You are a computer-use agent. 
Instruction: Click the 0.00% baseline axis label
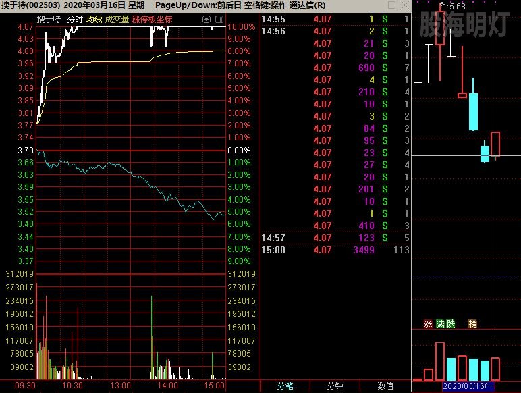click(x=239, y=151)
